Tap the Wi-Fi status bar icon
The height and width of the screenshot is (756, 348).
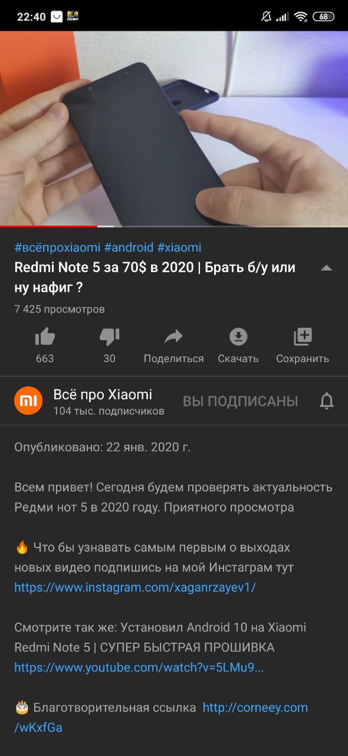pos(301,17)
